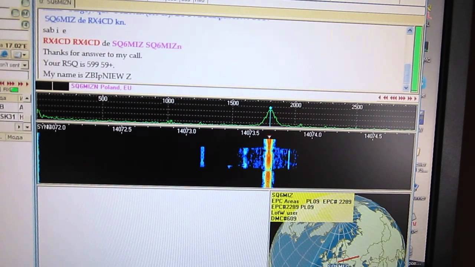The height and width of the screenshot is (267, 475).
Task: Click the narrow blue signal near 14073.1
Action: pos(202,156)
